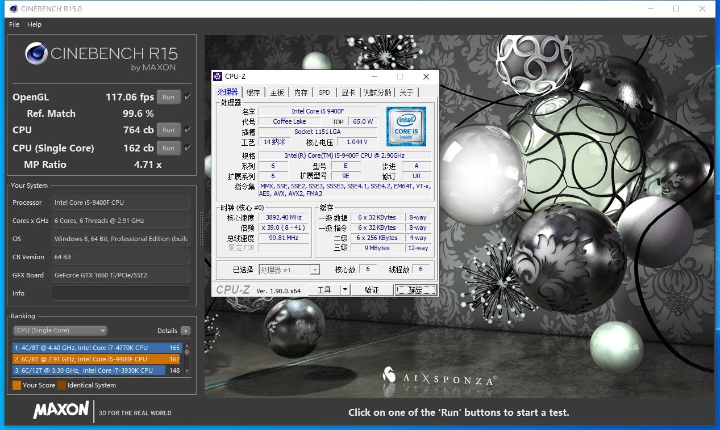Switch to the 处理器 tab in CPU-Z
Screen dimensions: 720x430
point(227,92)
